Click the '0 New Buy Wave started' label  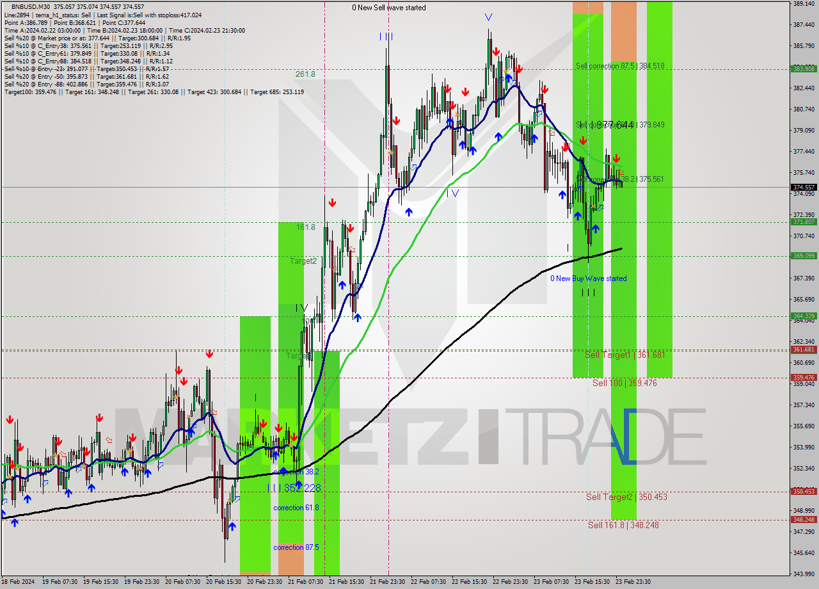589,278
